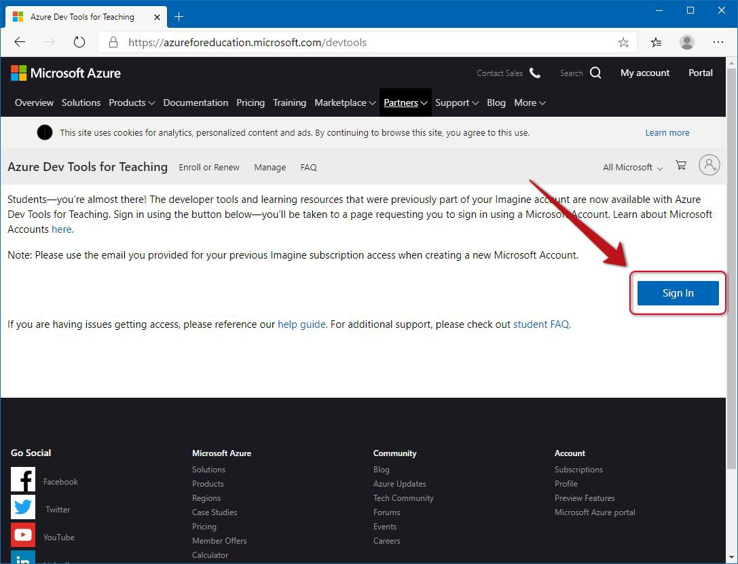Open the YouTube social icon

23,535
